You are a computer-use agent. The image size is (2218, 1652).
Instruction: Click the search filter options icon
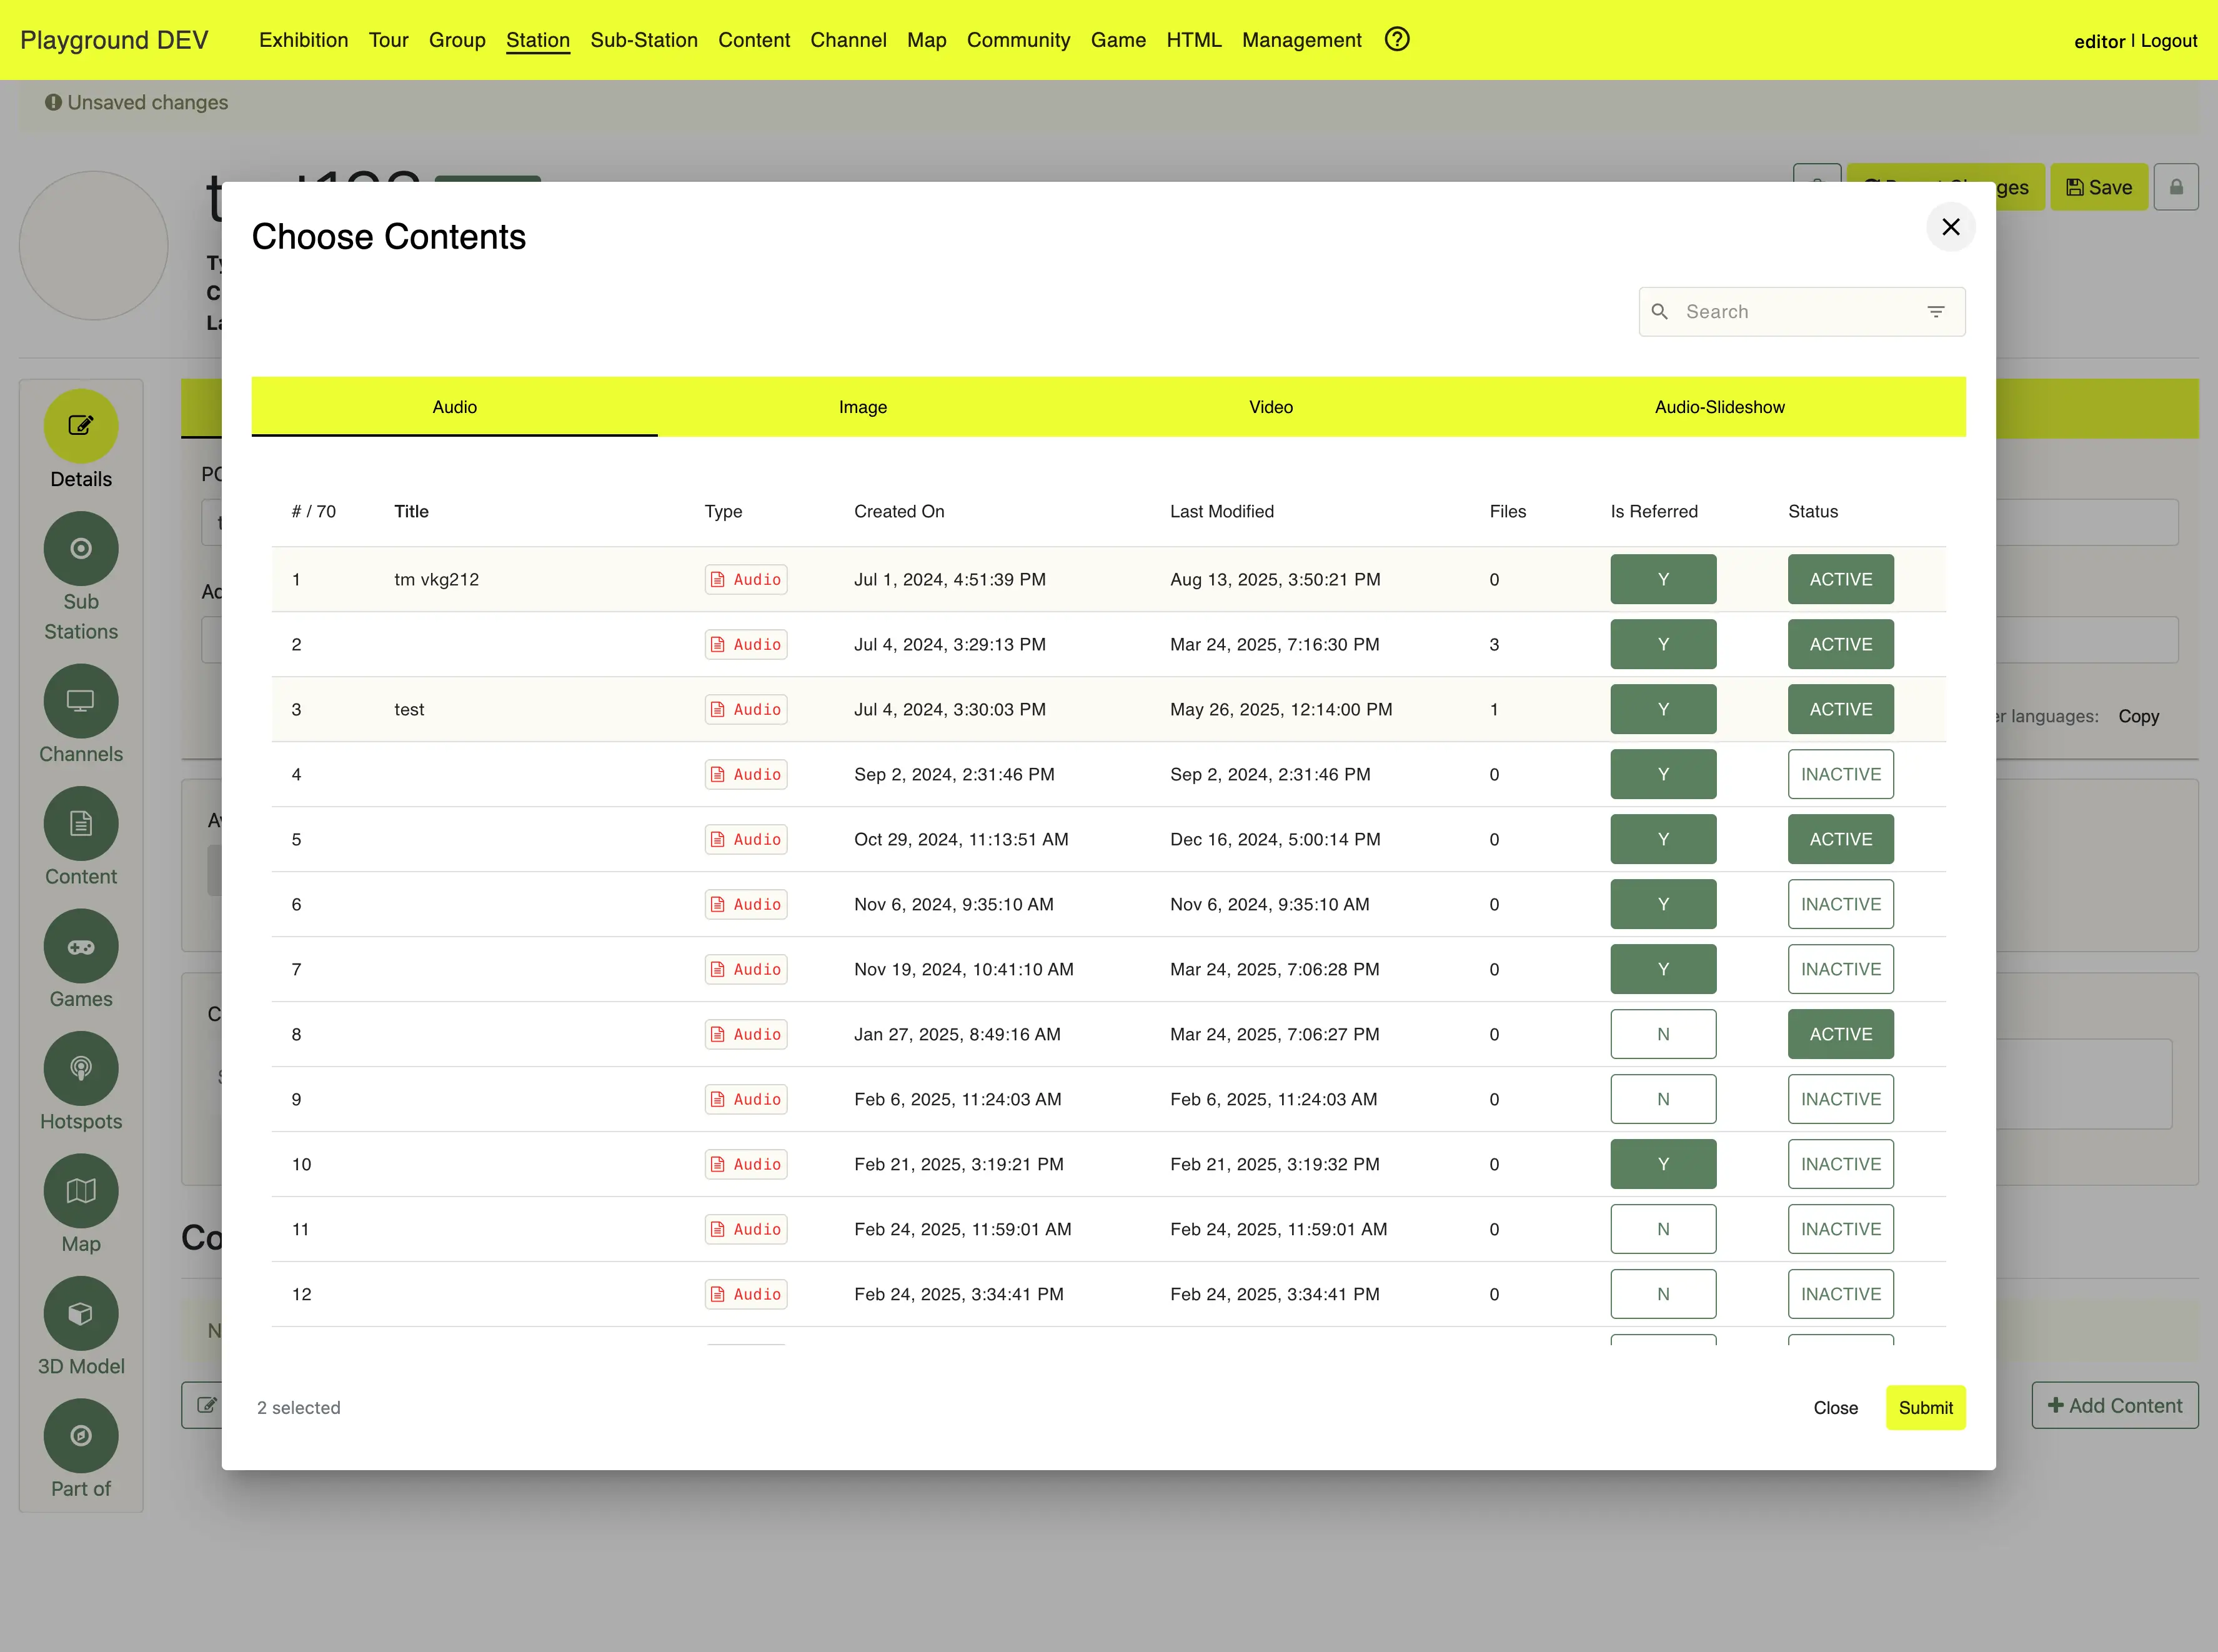coord(1936,312)
